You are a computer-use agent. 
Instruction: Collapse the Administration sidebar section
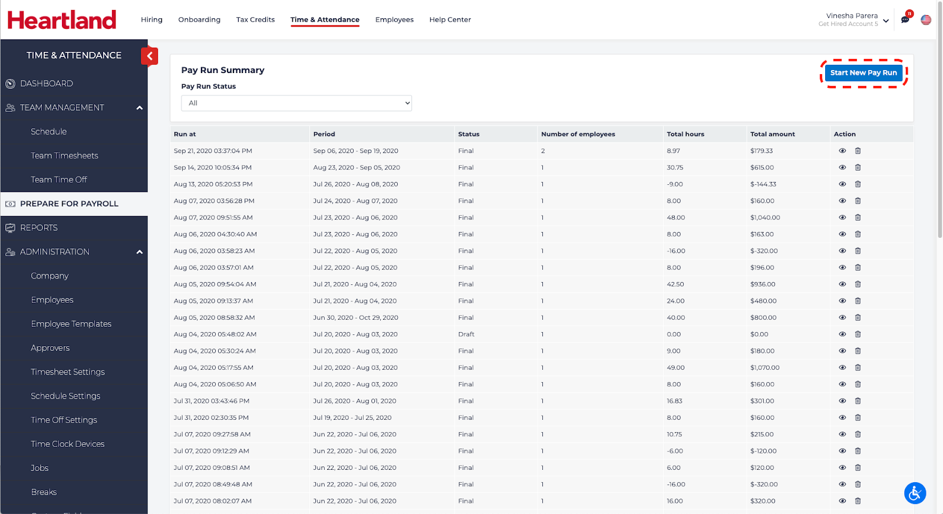tap(140, 252)
